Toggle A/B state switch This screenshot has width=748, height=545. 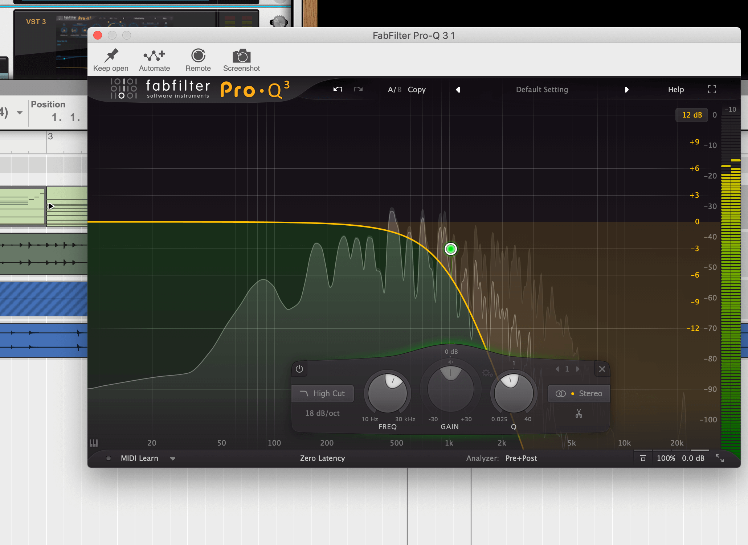(394, 90)
